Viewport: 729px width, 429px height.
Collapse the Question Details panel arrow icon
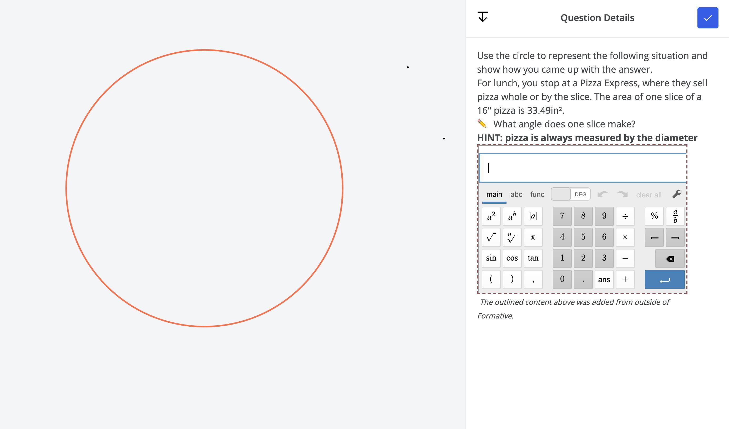tap(483, 17)
